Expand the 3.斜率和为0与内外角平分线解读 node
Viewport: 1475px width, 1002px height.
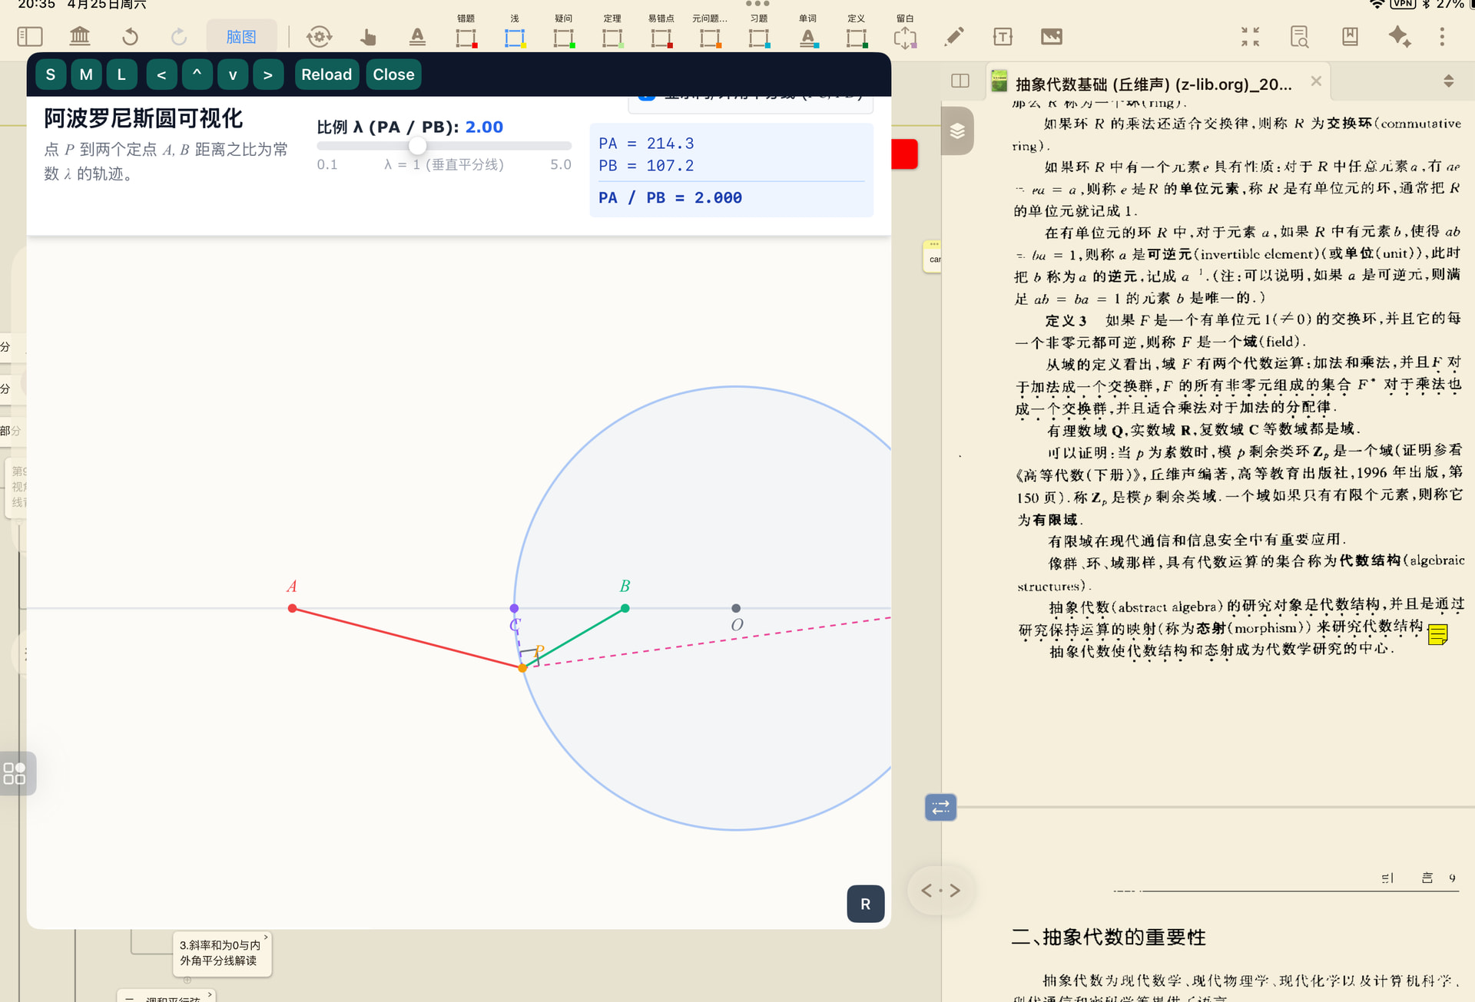coord(266,937)
